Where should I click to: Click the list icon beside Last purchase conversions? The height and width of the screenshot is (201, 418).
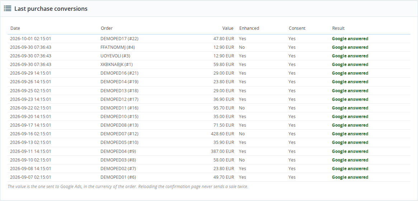pyautogui.click(x=8, y=9)
